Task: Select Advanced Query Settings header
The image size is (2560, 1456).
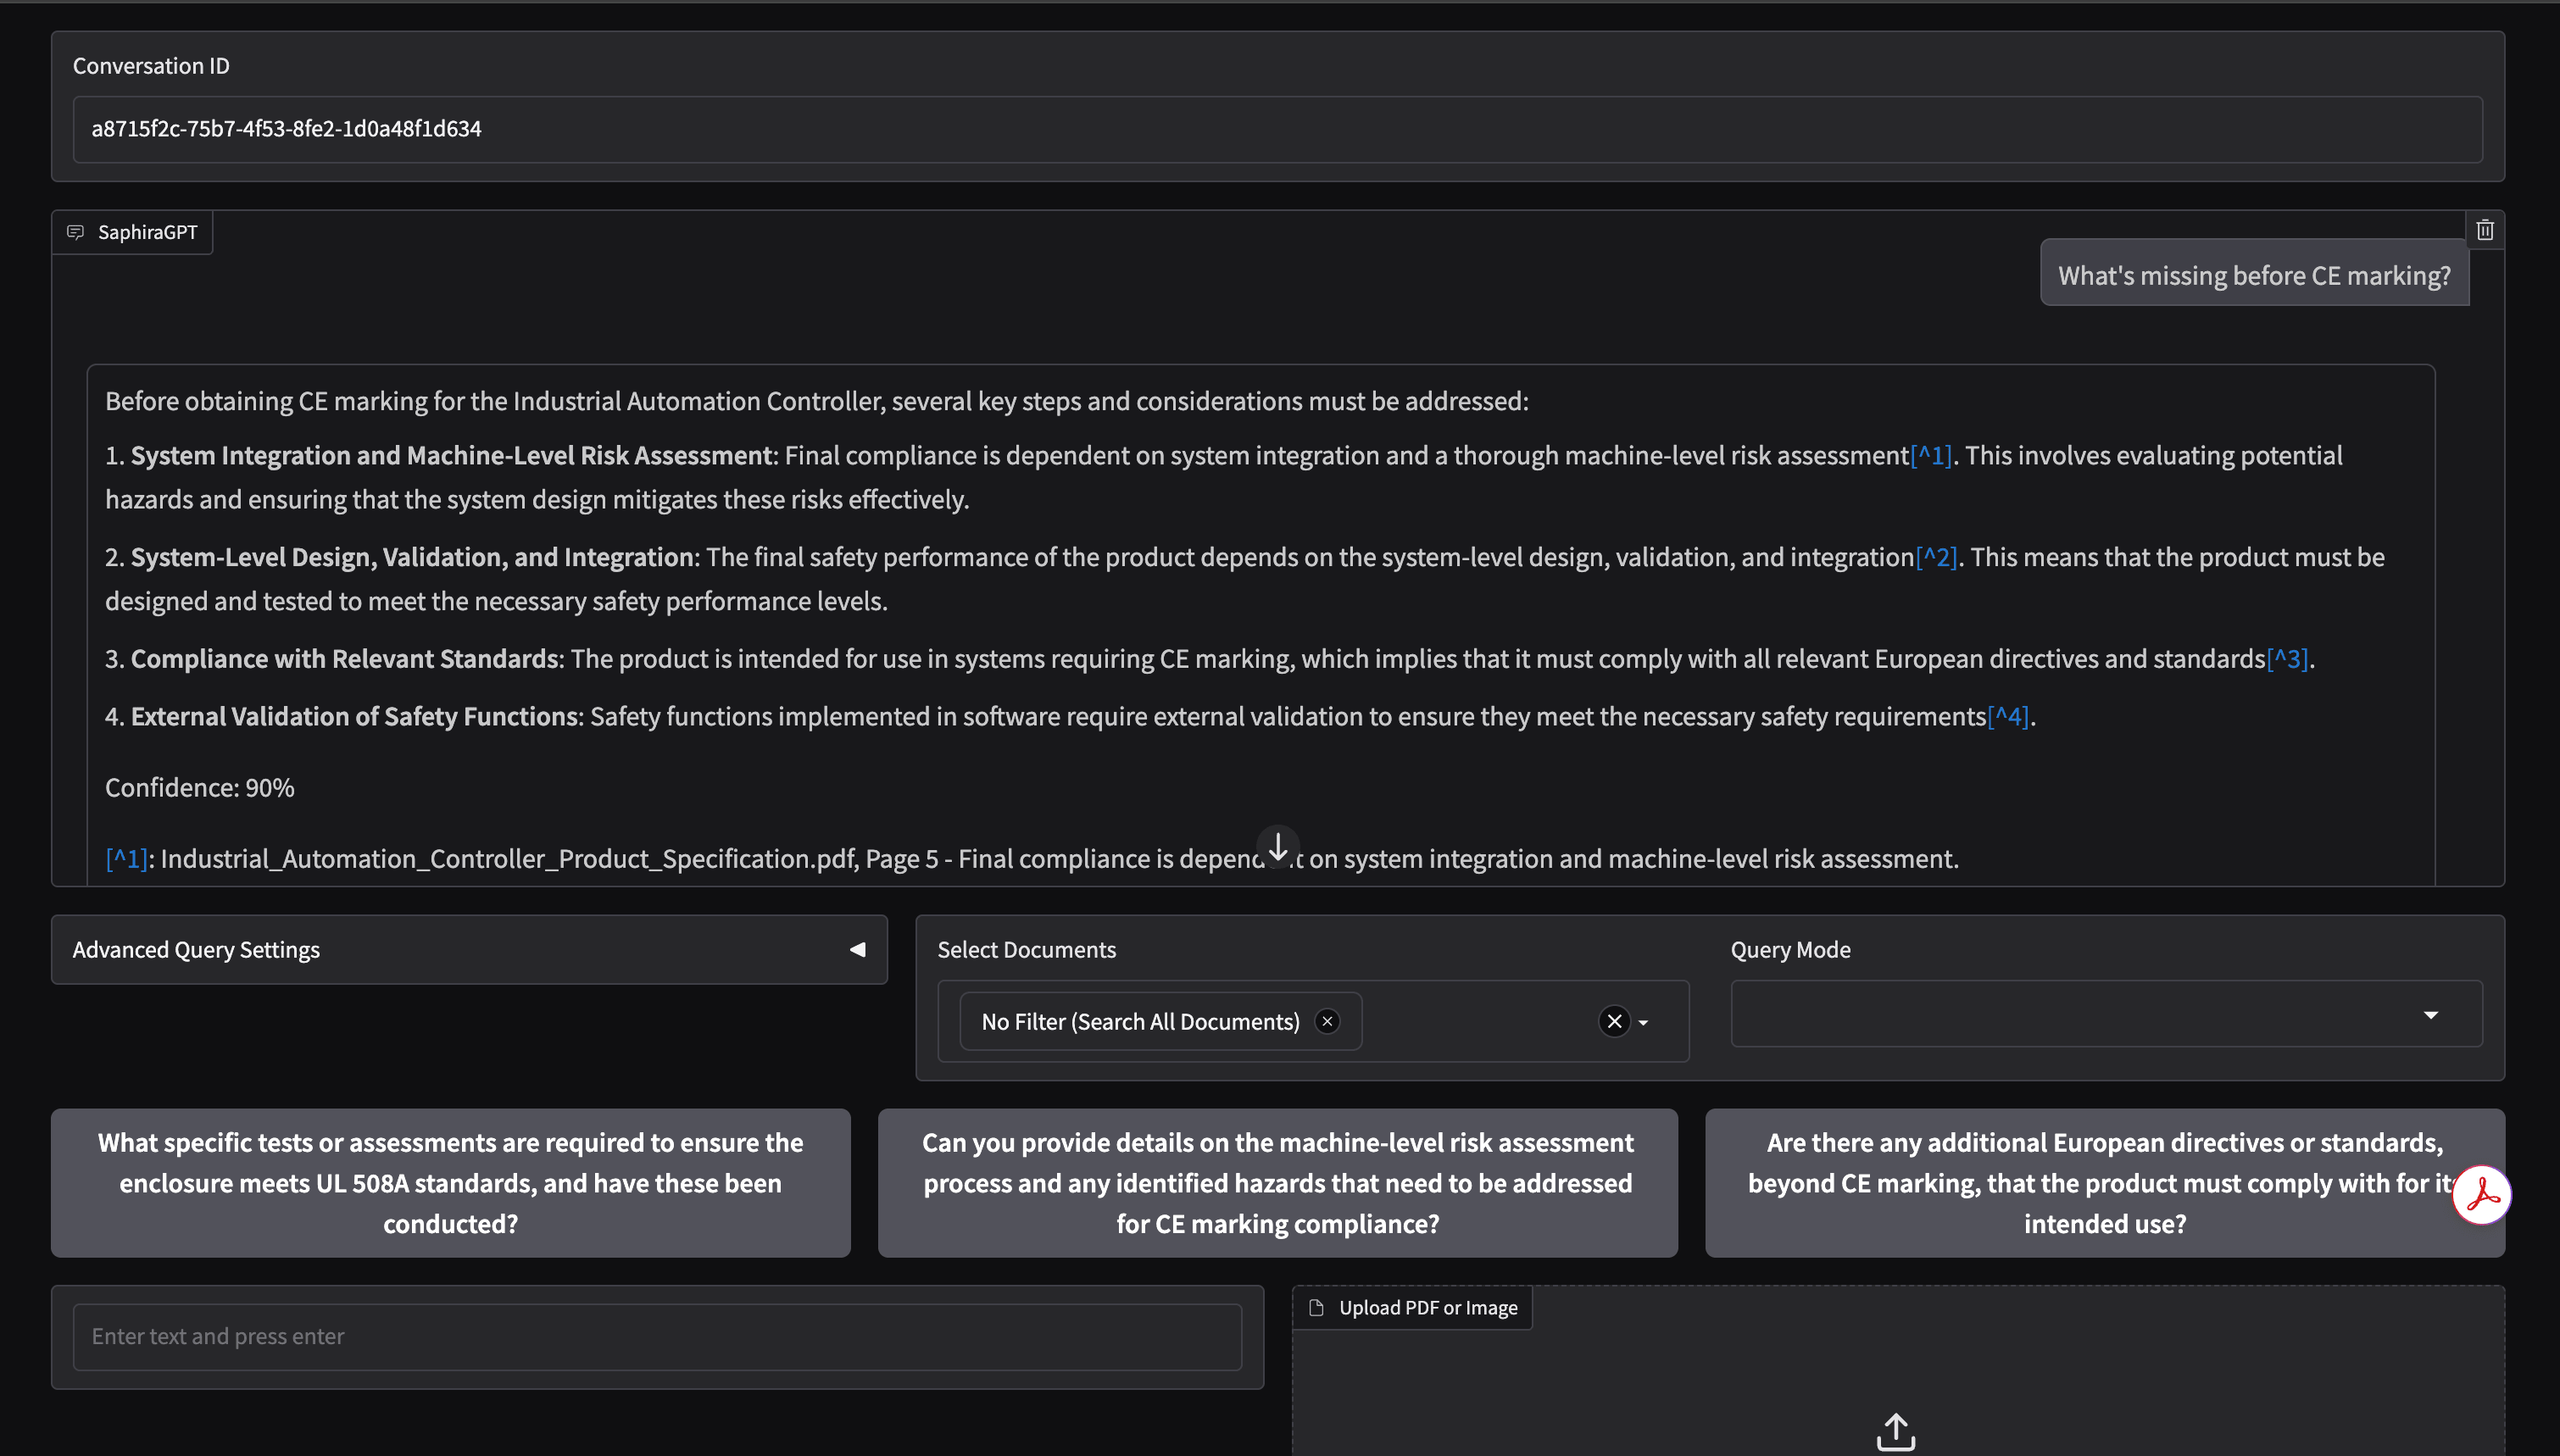Action: pyautogui.click(x=196, y=949)
